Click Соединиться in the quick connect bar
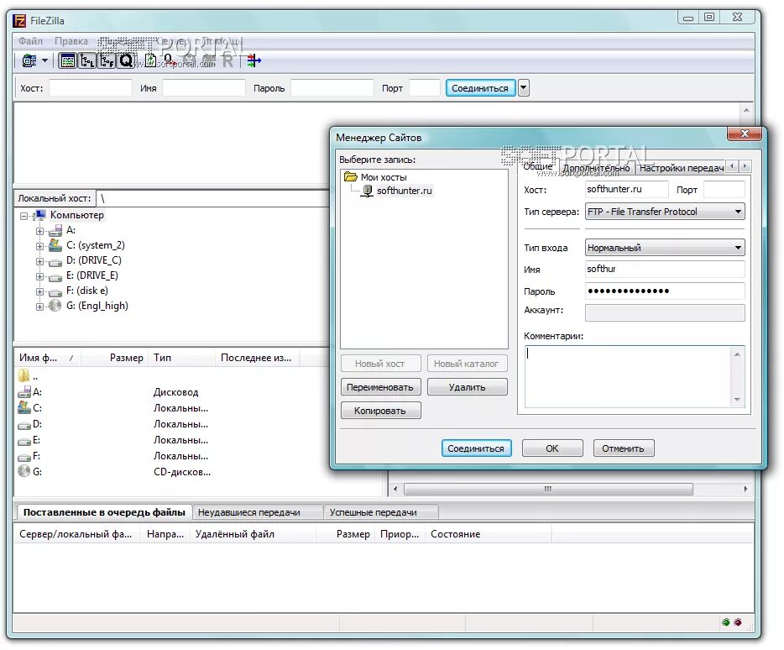The width and height of the screenshot is (784, 650). pyautogui.click(x=480, y=88)
